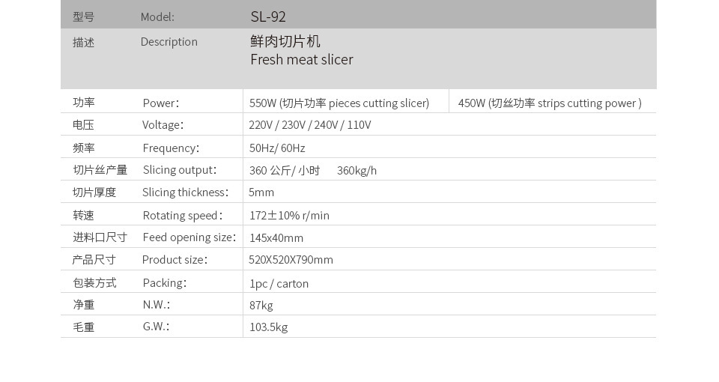
Task: Select the voltage value 220V / 230V / 240V / 110V
Action: [x=309, y=125]
